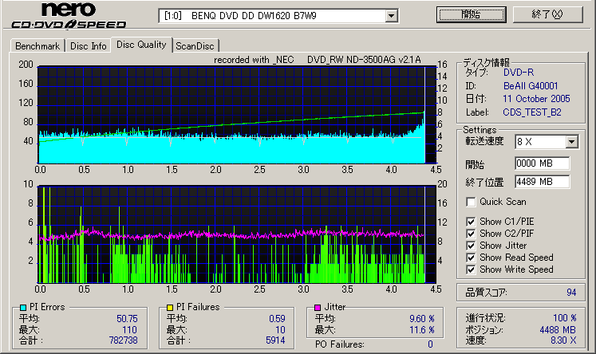Open the ScanDisc tab

click(x=195, y=46)
